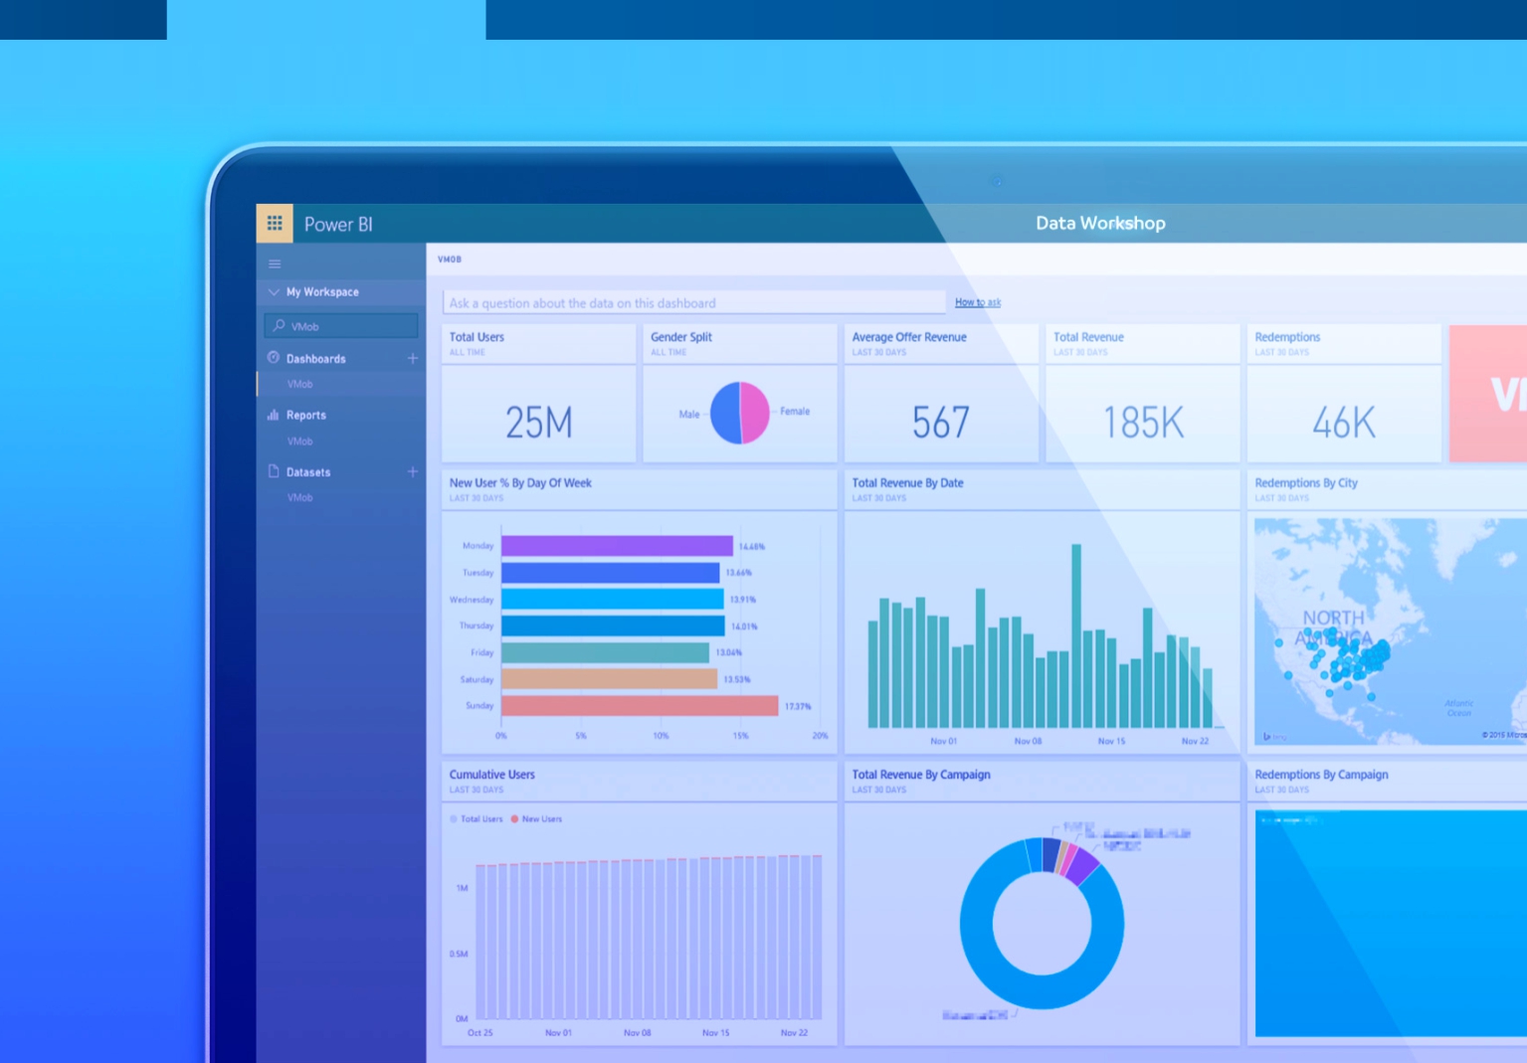Select the Friday teal bar
The image size is (1527, 1063).
click(x=605, y=652)
